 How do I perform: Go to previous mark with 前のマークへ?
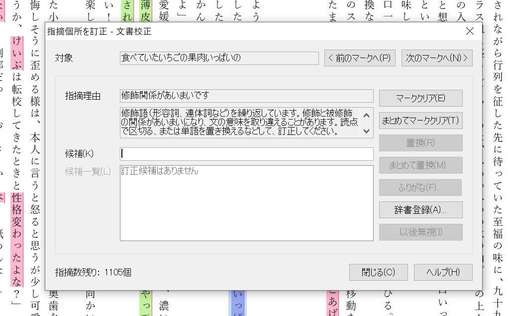click(x=360, y=58)
